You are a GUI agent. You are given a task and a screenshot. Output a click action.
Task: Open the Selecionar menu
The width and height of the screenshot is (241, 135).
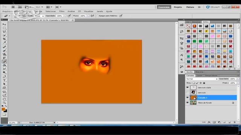pyautogui.click(x=50, y=11)
